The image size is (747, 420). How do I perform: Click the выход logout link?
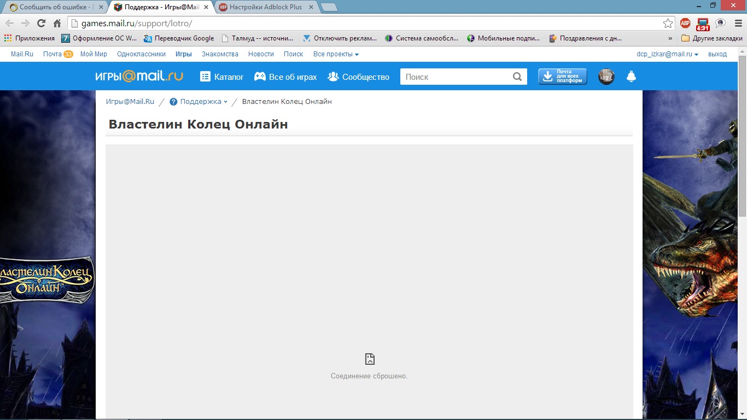click(717, 54)
